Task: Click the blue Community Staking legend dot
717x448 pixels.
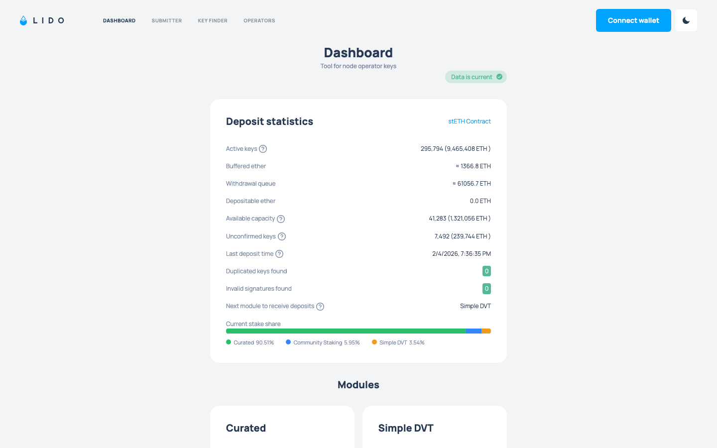Action: click(x=288, y=342)
